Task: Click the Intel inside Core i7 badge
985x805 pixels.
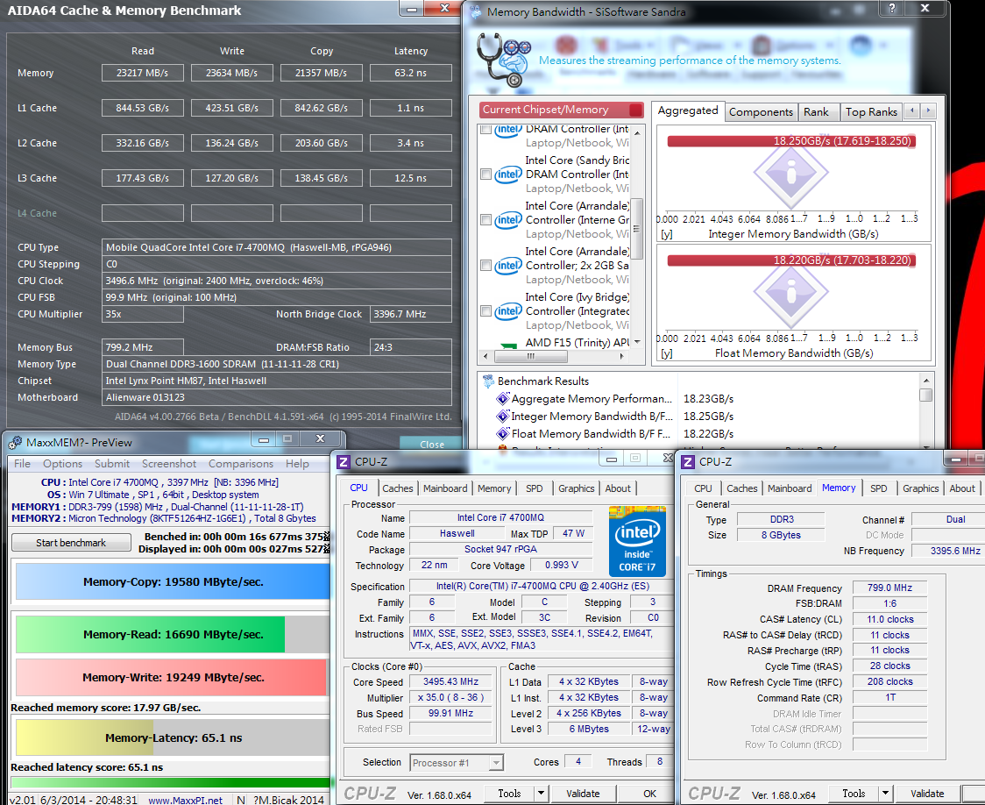Action: point(637,542)
